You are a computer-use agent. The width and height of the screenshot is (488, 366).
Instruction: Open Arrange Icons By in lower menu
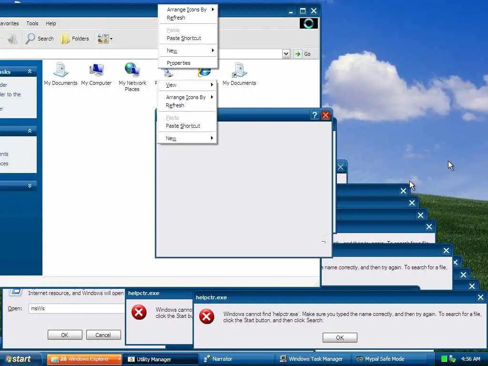187,97
